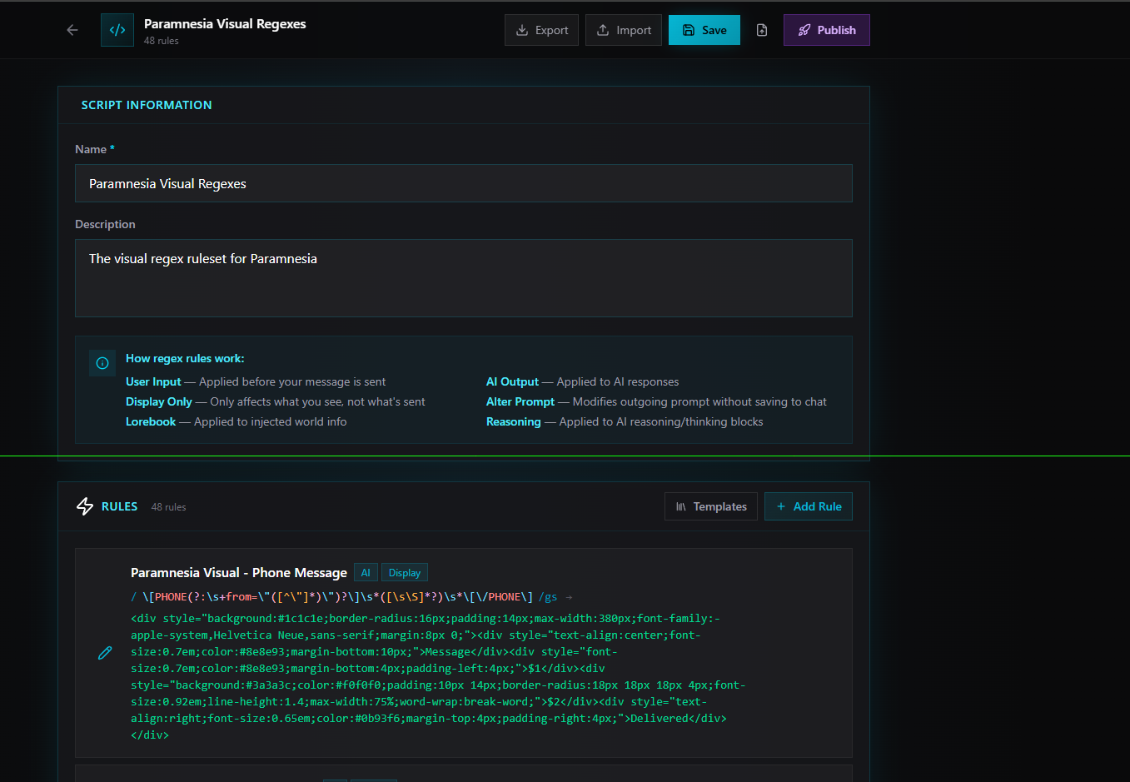This screenshot has width=1130, height=782.
Task: Select the 'AI Output' label in help box
Action: click(x=512, y=381)
